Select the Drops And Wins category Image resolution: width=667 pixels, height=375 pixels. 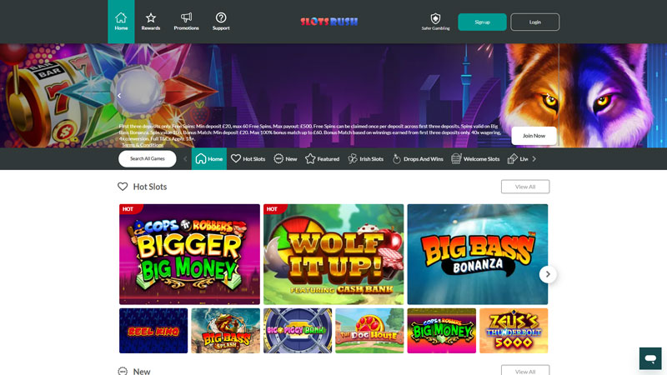pyautogui.click(x=418, y=158)
